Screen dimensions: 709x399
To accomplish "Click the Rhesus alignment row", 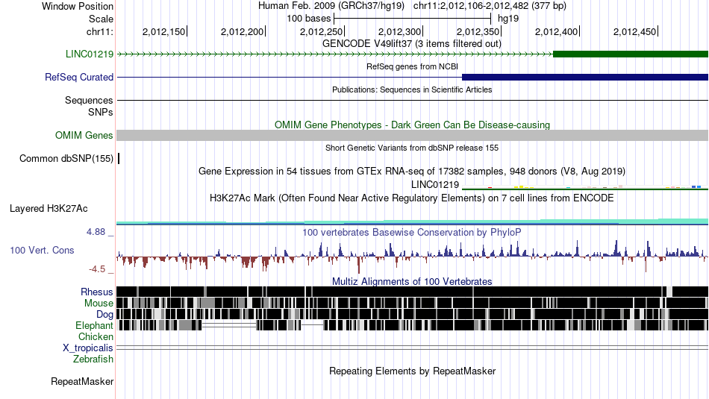I will pos(413,292).
